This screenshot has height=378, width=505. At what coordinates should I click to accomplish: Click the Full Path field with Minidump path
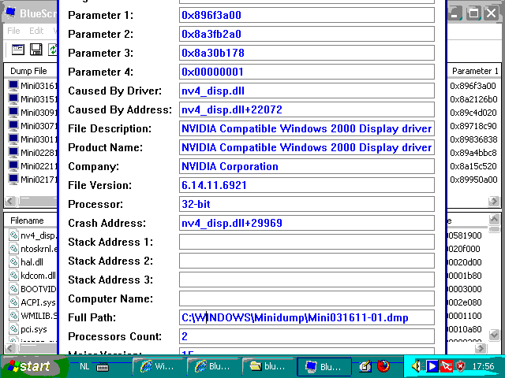[x=307, y=317]
